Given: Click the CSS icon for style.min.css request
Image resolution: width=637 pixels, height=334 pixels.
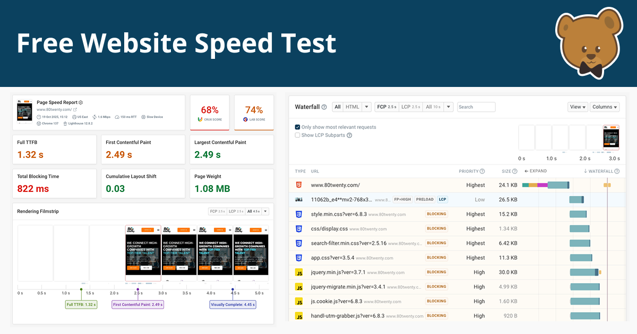Looking at the screenshot, I should point(299,214).
